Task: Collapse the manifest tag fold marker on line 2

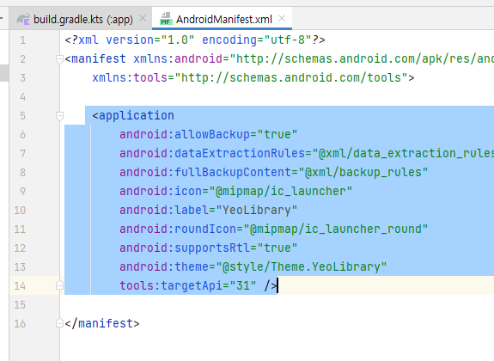Action: click(x=59, y=59)
